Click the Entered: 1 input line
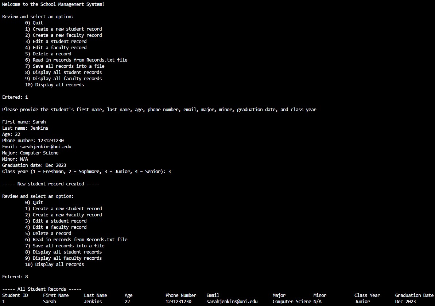The width and height of the screenshot is (435, 306). pos(15,97)
